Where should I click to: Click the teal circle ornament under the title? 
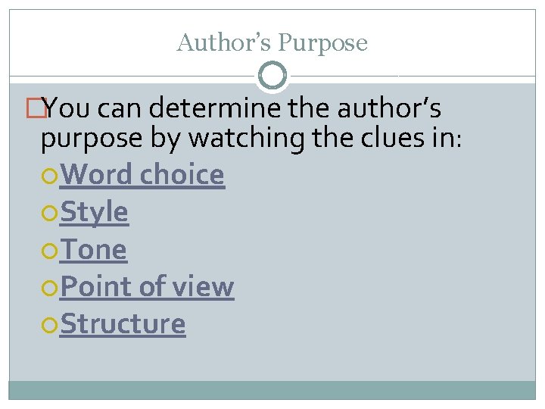[272, 76]
